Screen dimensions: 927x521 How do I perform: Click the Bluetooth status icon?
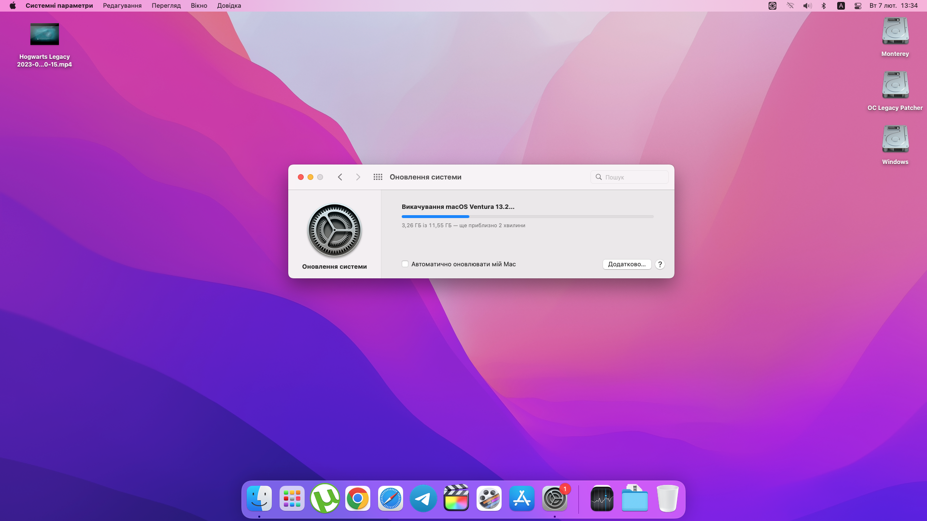[x=824, y=6]
